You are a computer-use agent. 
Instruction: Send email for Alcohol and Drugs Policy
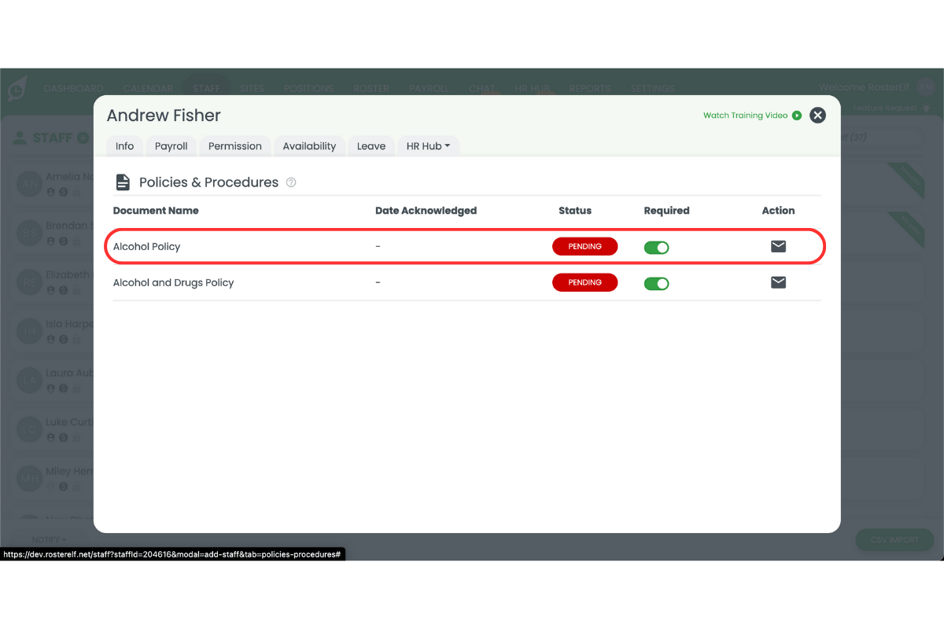(778, 282)
